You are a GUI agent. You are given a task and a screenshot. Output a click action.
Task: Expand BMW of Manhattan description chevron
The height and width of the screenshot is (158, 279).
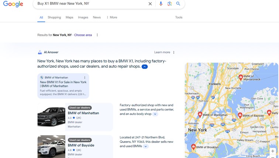tap(155, 114)
